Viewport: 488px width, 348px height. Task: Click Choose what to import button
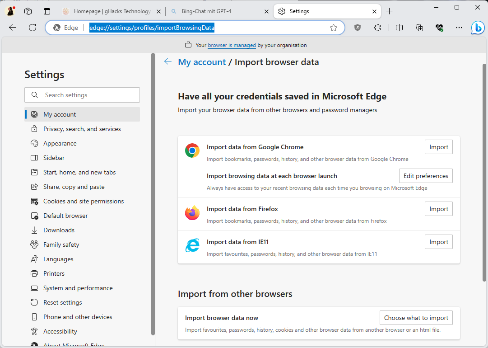(x=416, y=318)
